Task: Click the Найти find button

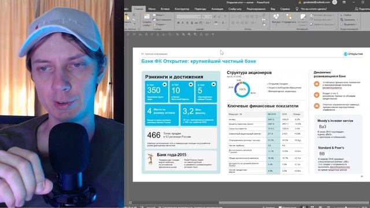Action: point(346,15)
